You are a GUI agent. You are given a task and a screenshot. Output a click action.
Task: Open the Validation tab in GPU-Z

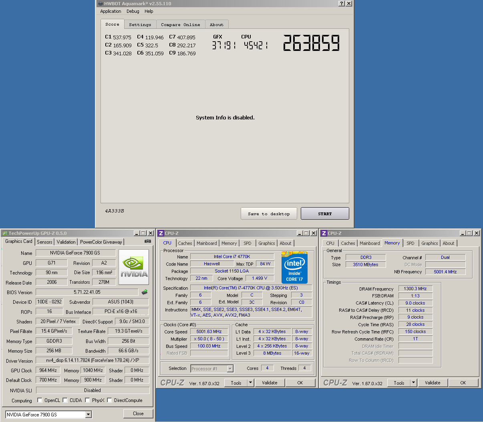[x=66, y=242]
